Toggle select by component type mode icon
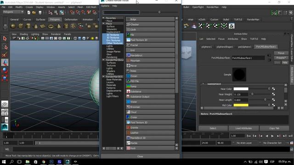The image size is (294, 165). point(62,12)
